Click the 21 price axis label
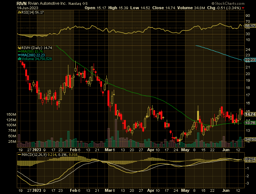The image size is (256, 194). (248, 67)
